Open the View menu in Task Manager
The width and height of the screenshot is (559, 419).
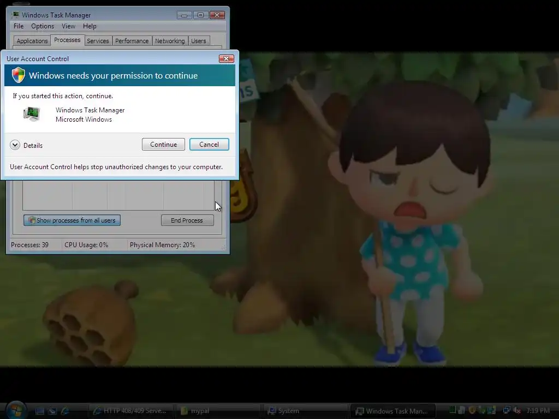68,26
